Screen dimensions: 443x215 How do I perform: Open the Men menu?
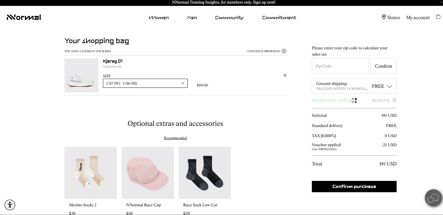192,18
